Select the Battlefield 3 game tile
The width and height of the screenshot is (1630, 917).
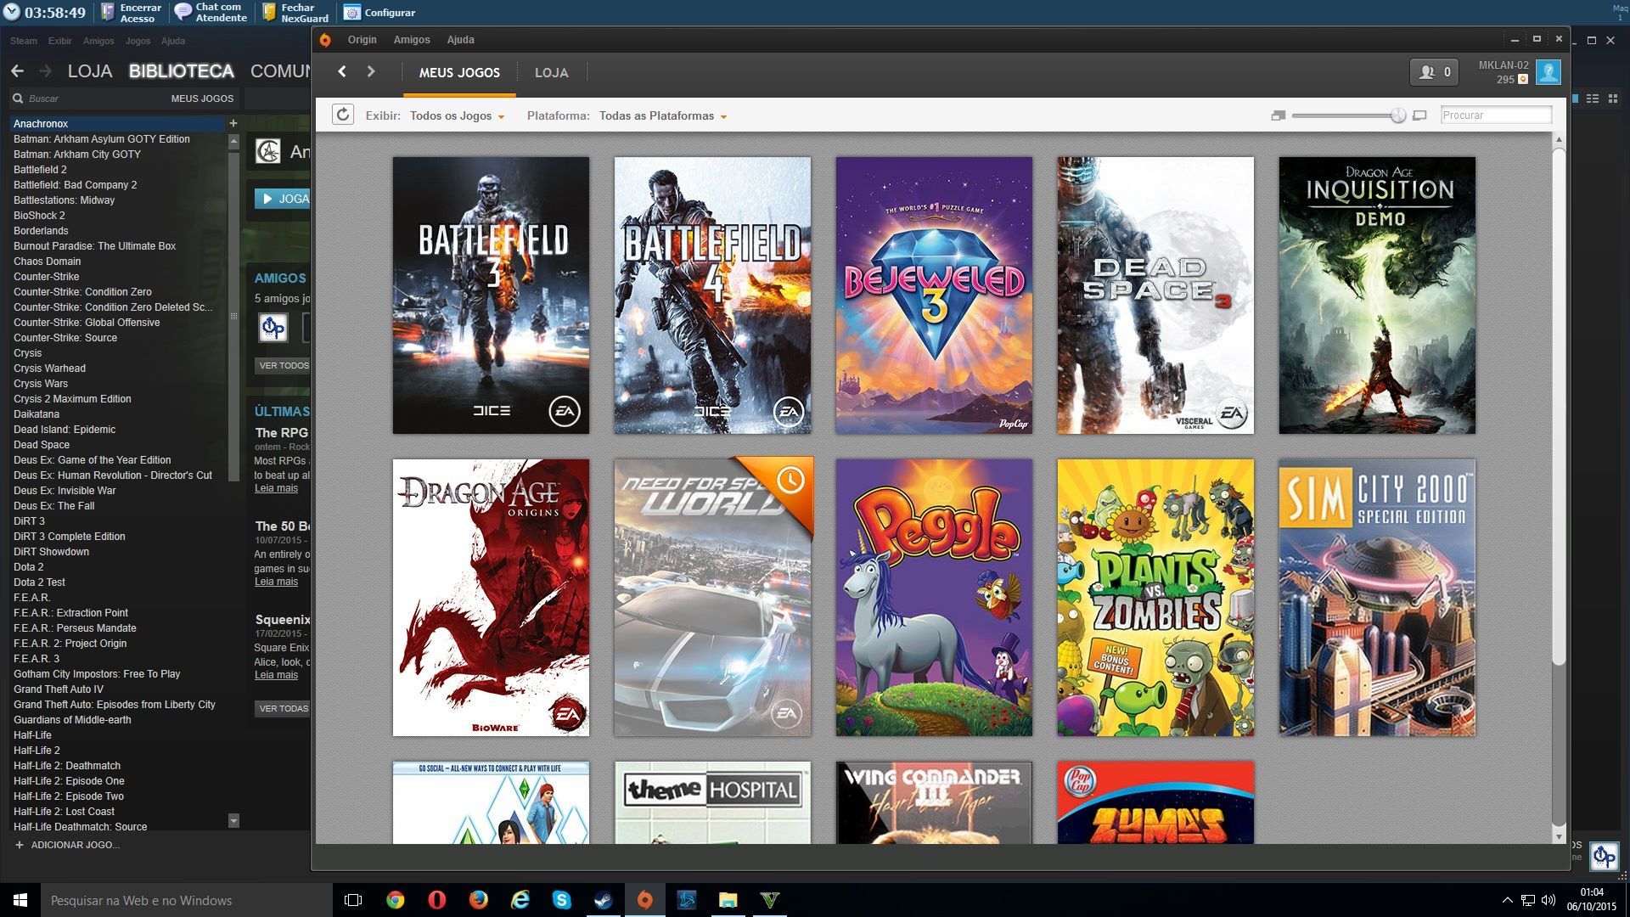click(491, 295)
